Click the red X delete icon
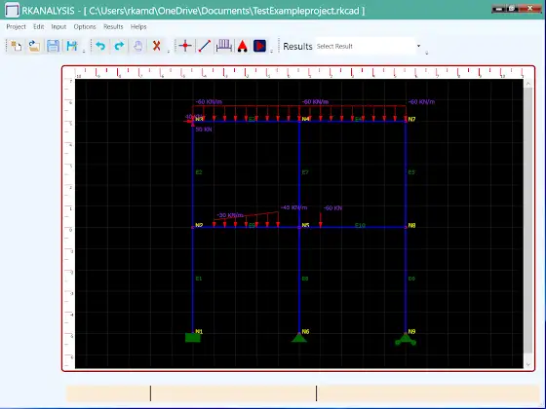 157,46
